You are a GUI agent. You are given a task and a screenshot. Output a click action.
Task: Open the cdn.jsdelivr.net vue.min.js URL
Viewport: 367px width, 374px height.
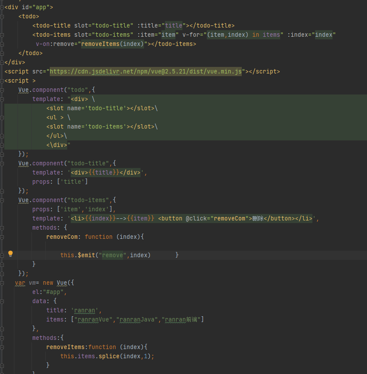pos(146,72)
